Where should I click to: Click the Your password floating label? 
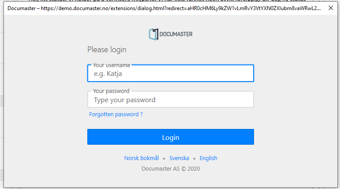(x=111, y=91)
